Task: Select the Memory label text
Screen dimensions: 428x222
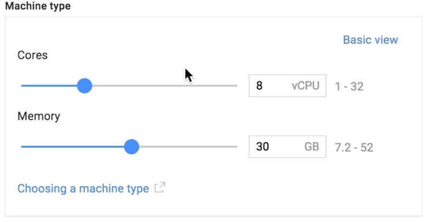Action: (x=39, y=116)
